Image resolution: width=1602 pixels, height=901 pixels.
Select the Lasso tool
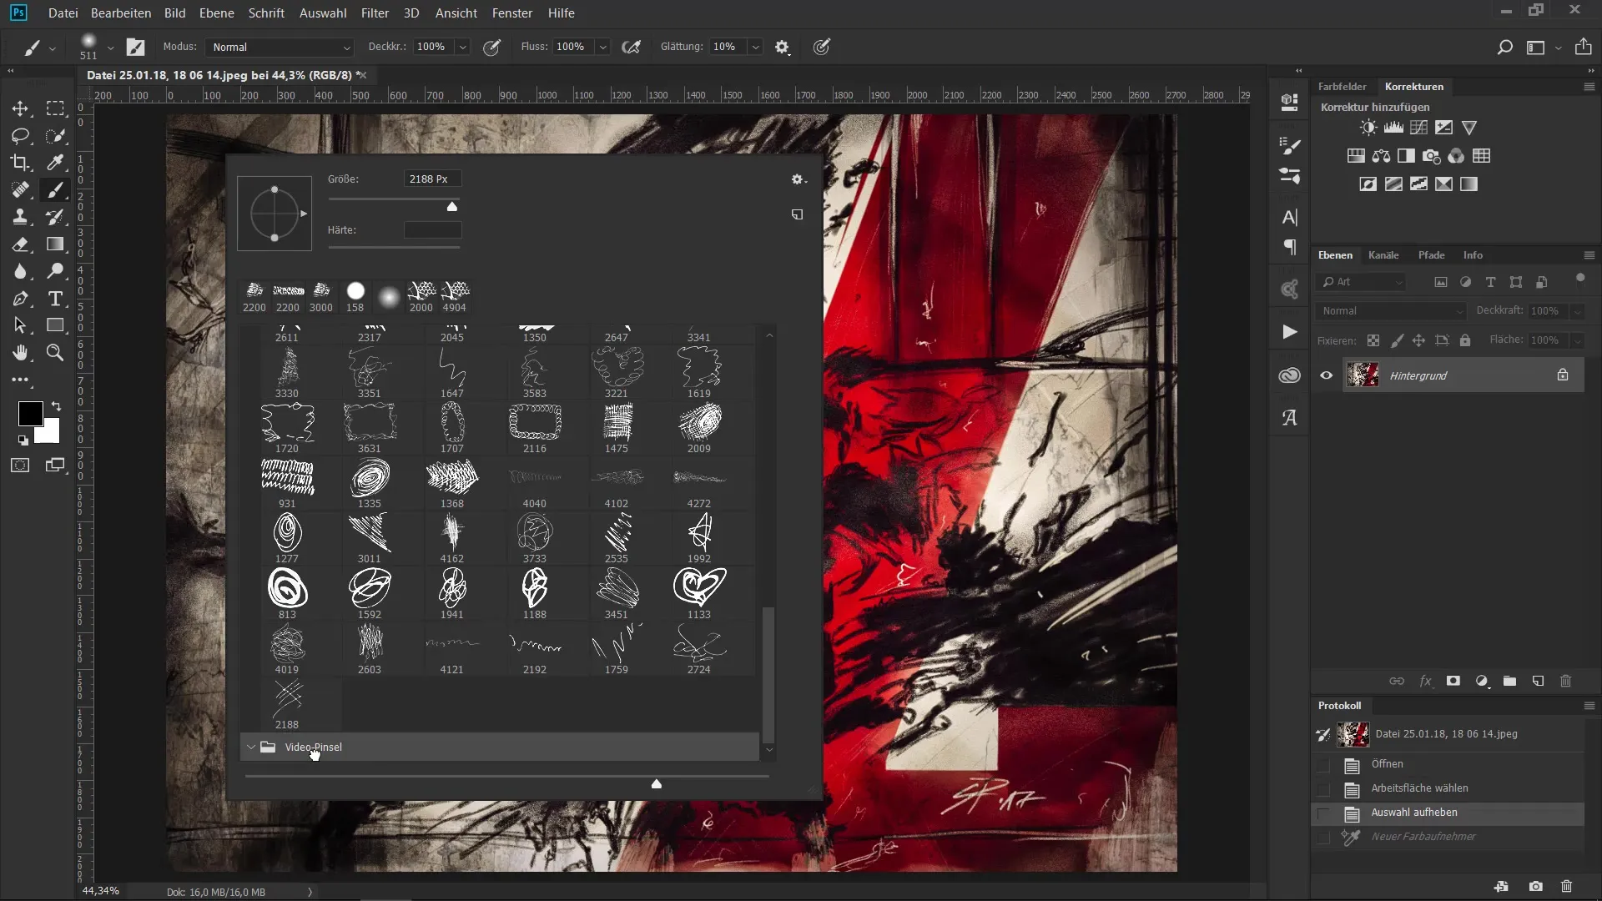[20, 136]
